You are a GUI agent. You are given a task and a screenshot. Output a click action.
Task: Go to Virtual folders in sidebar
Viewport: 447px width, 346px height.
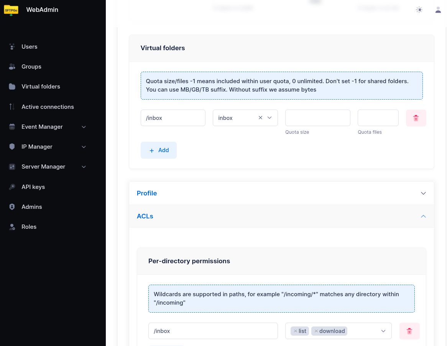tap(41, 87)
